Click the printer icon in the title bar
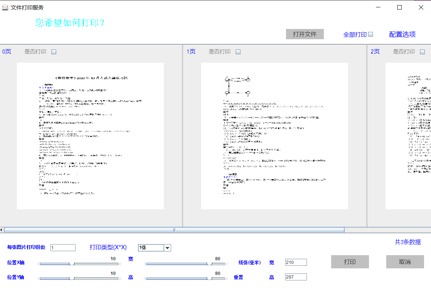This screenshot has height=294, width=431. [x=5, y=7]
